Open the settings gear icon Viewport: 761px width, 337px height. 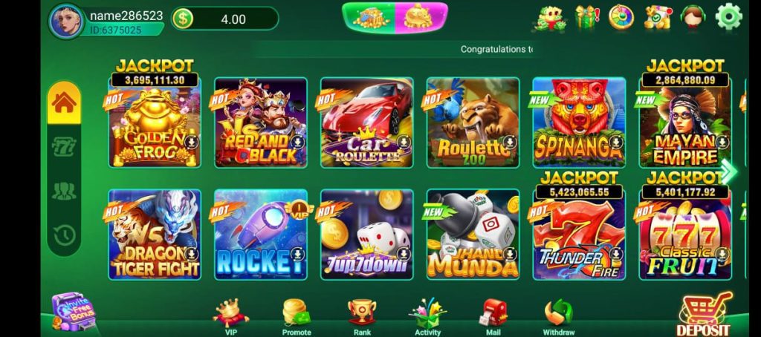pyautogui.click(x=728, y=16)
